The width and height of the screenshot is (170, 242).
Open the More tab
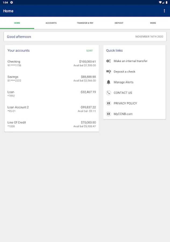[153, 23]
